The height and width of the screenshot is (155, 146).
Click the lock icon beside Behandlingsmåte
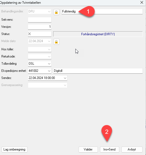56,12
